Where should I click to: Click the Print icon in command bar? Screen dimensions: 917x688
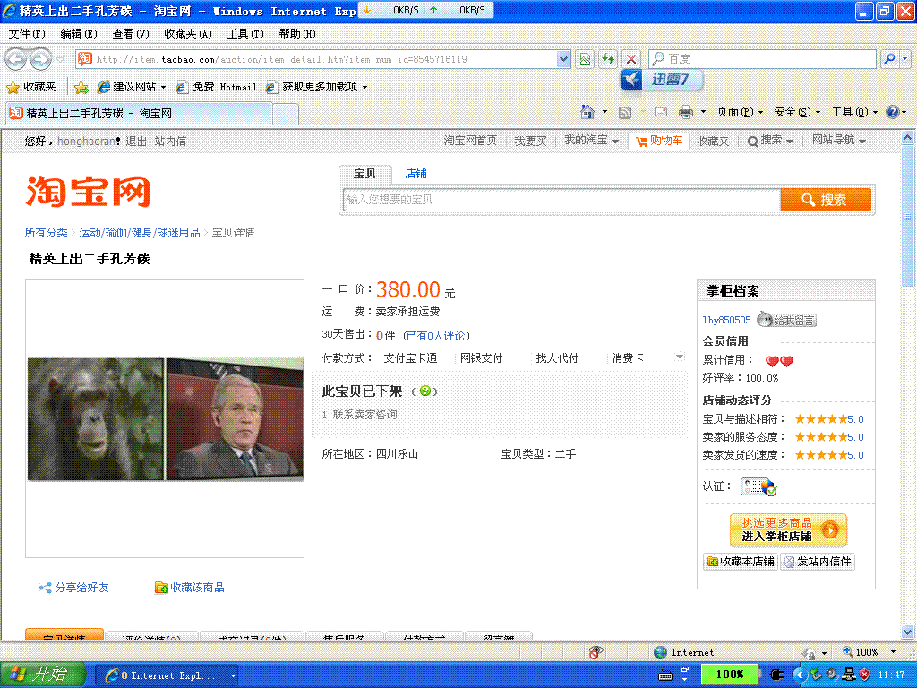(x=686, y=112)
